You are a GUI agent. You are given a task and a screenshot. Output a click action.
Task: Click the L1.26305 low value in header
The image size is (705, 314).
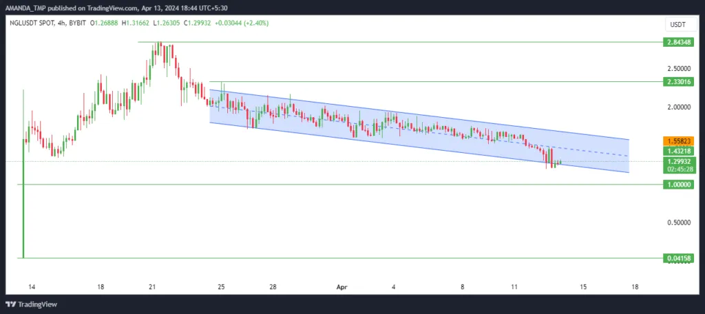tap(166, 23)
